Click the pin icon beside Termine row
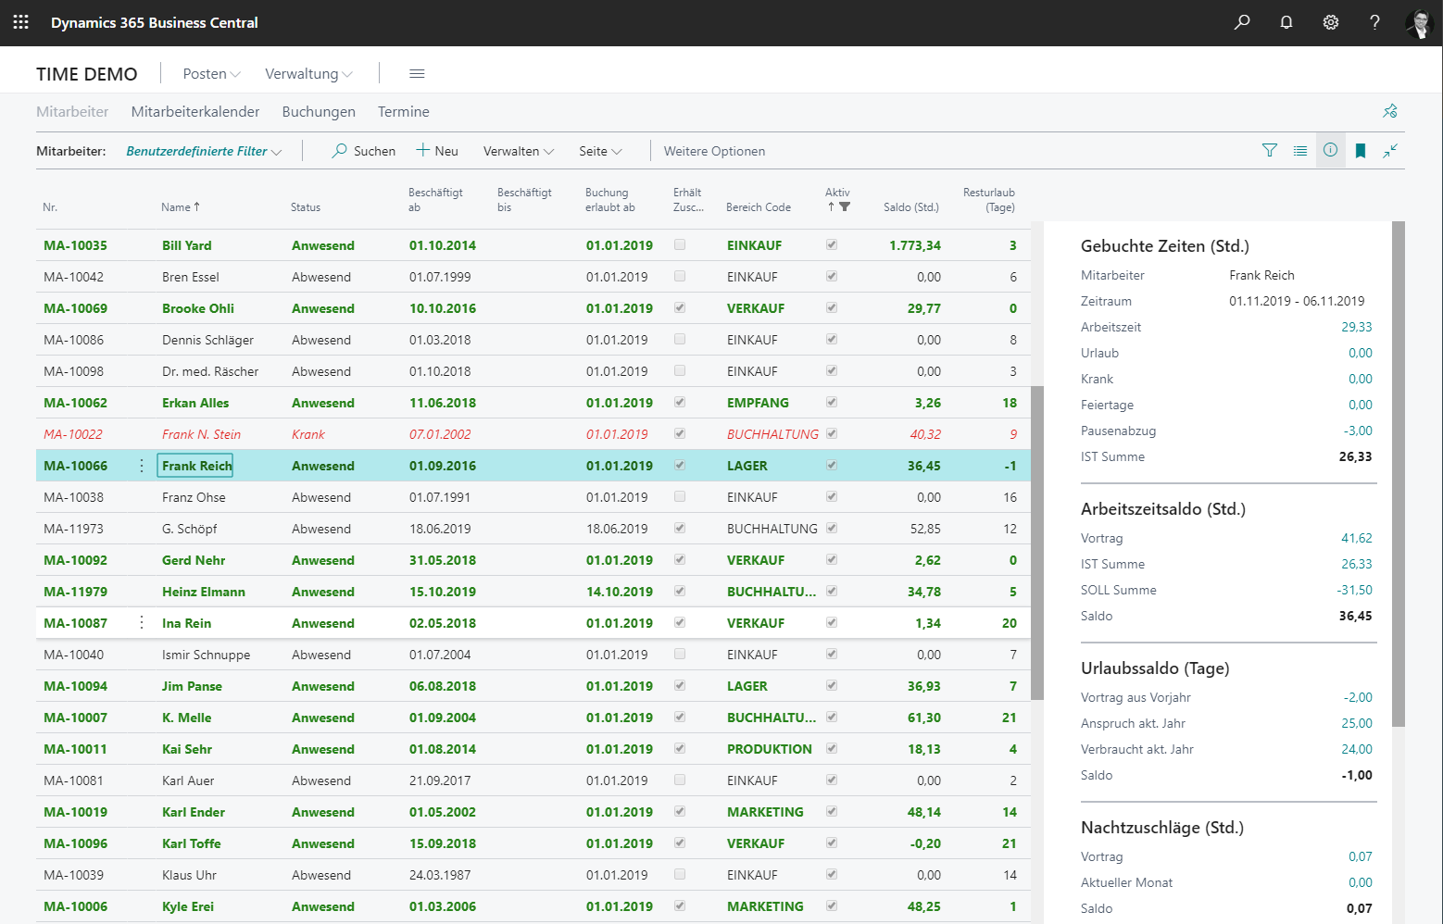The height and width of the screenshot is (924, 1443). (x=1390, y=111)
